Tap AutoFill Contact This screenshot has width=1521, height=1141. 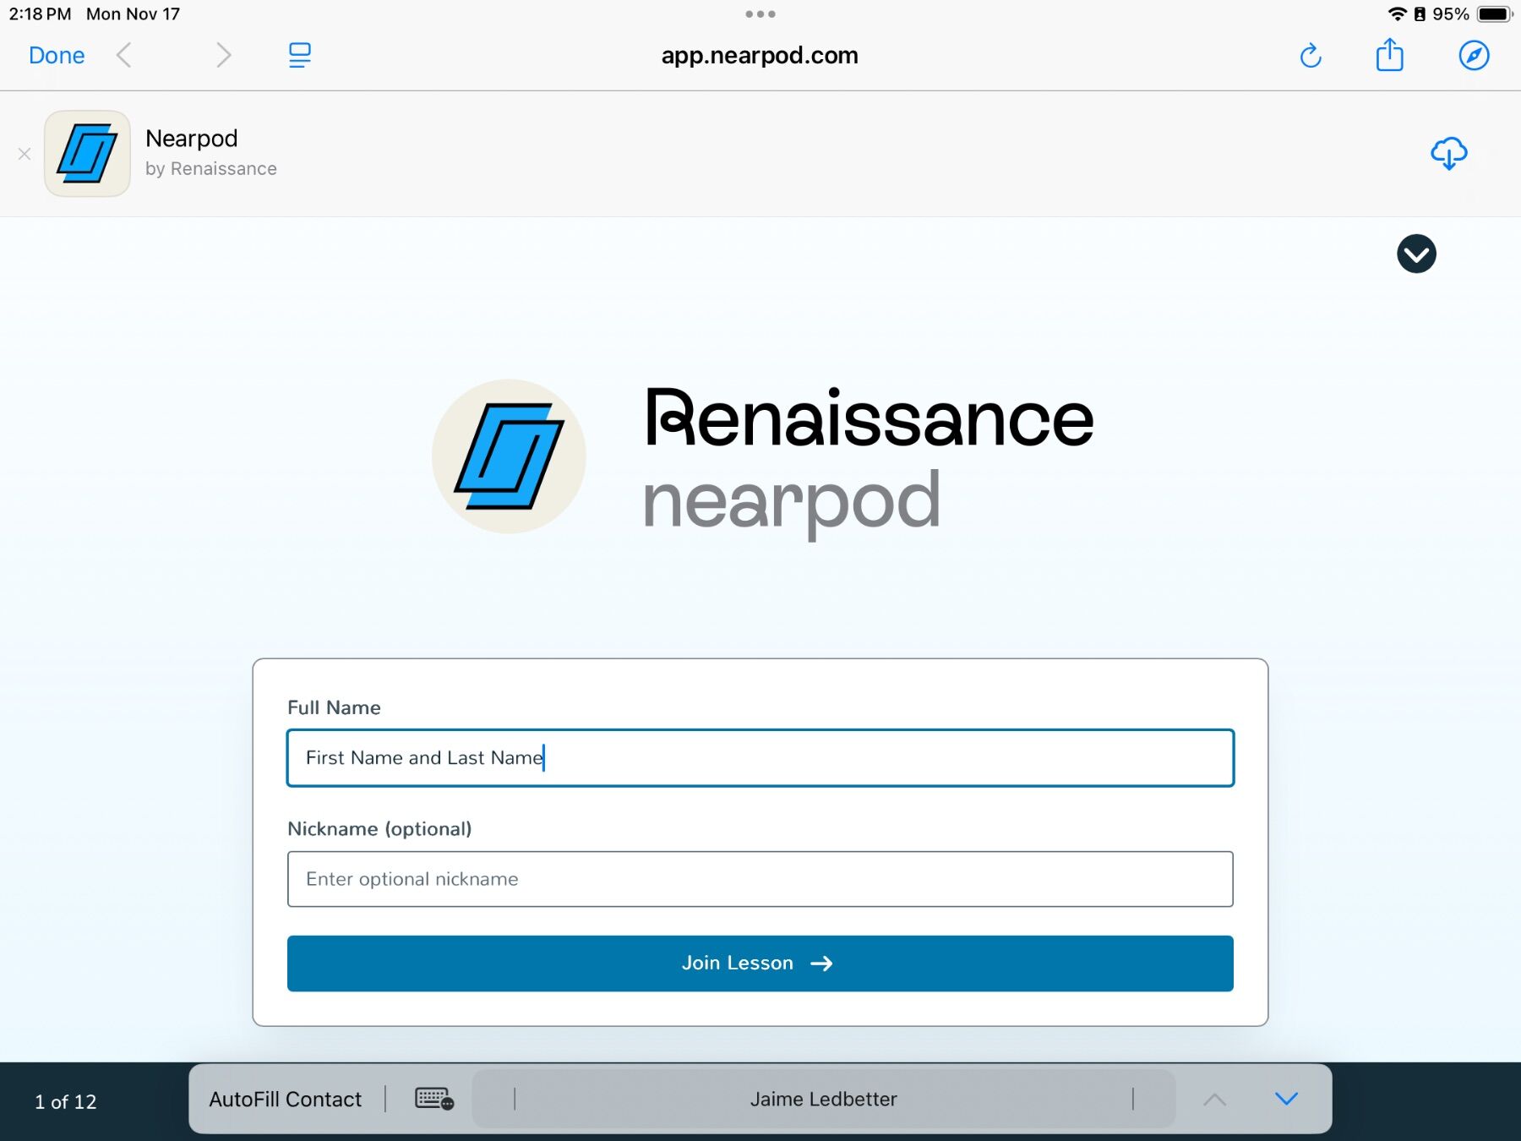point(286,1100)
